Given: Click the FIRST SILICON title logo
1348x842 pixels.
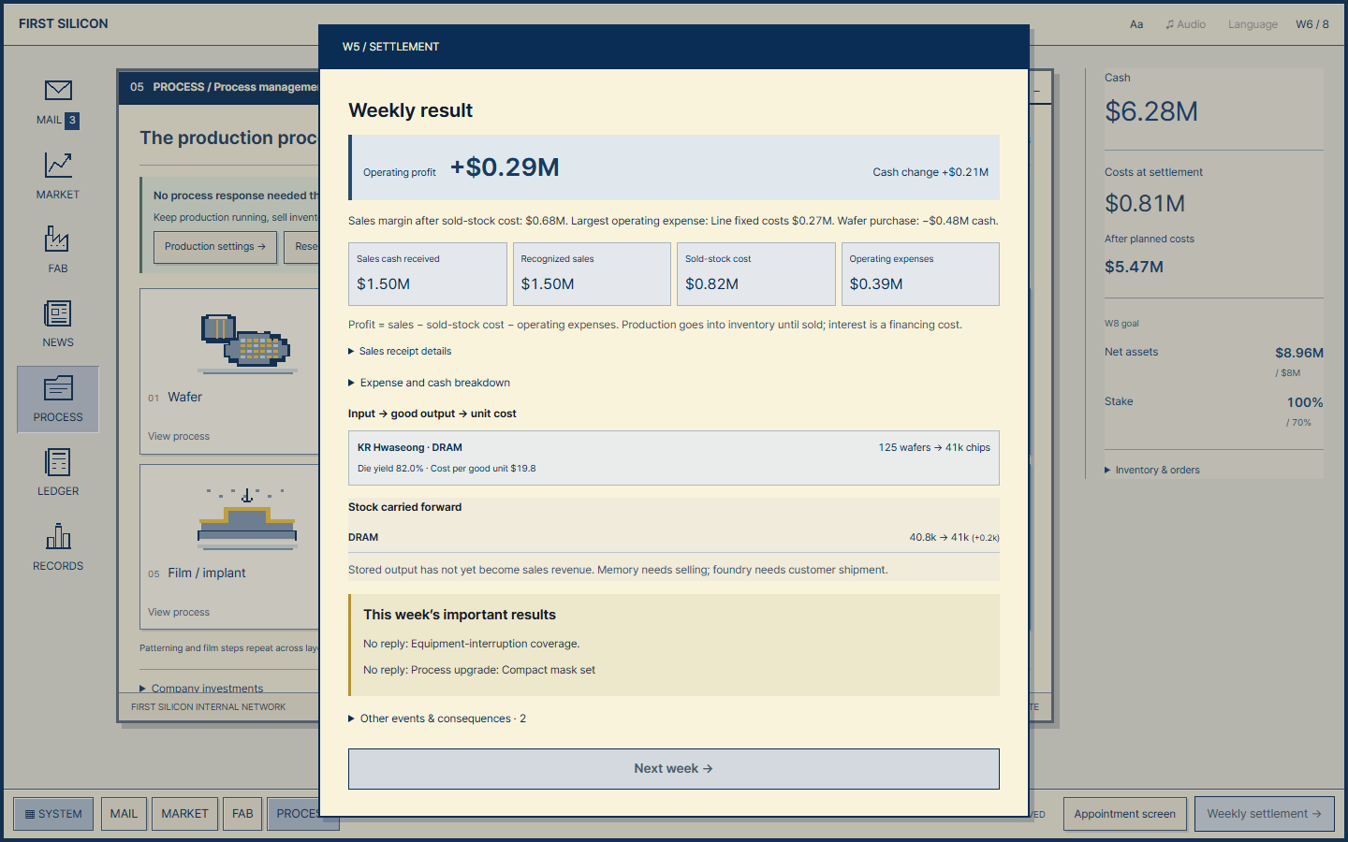Looking at the screenshot, I should point(64,23).
